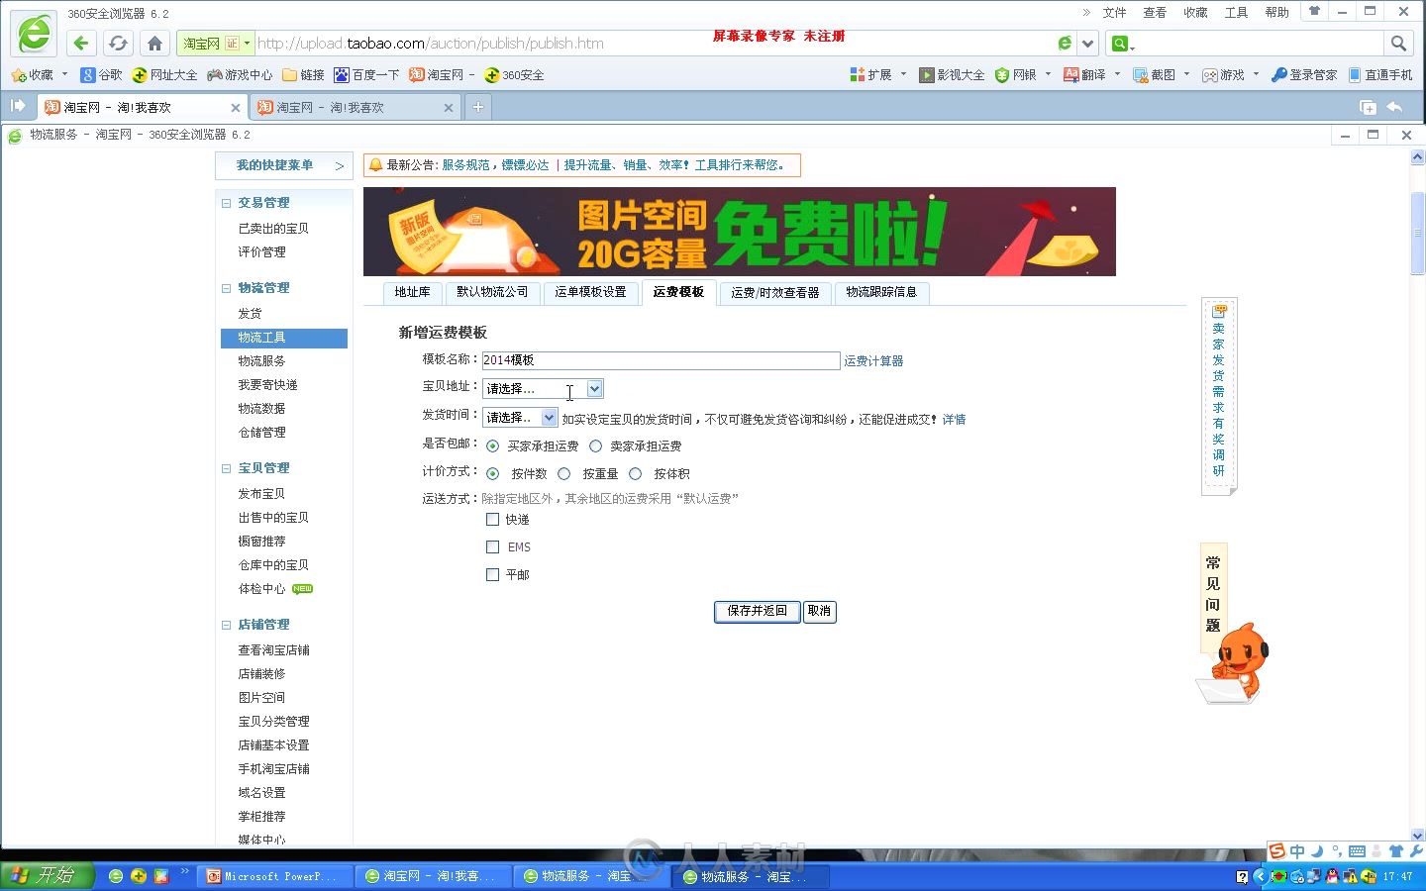Add a new browser tab
The height and width of the screenshot is (891, 1426).
click(x=477, y=107)
